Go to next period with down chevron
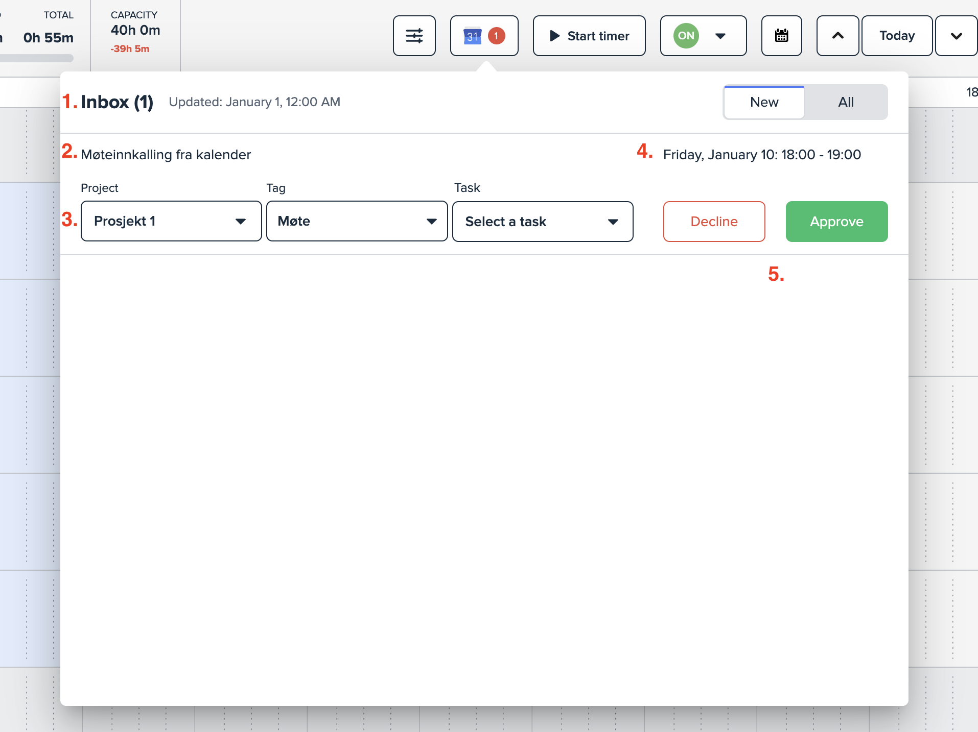The height and width of the screenshot is (732, 978). point(956,36)
